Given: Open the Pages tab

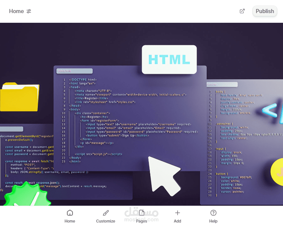Looking at the screenshot, I should [x=141, y=217].
